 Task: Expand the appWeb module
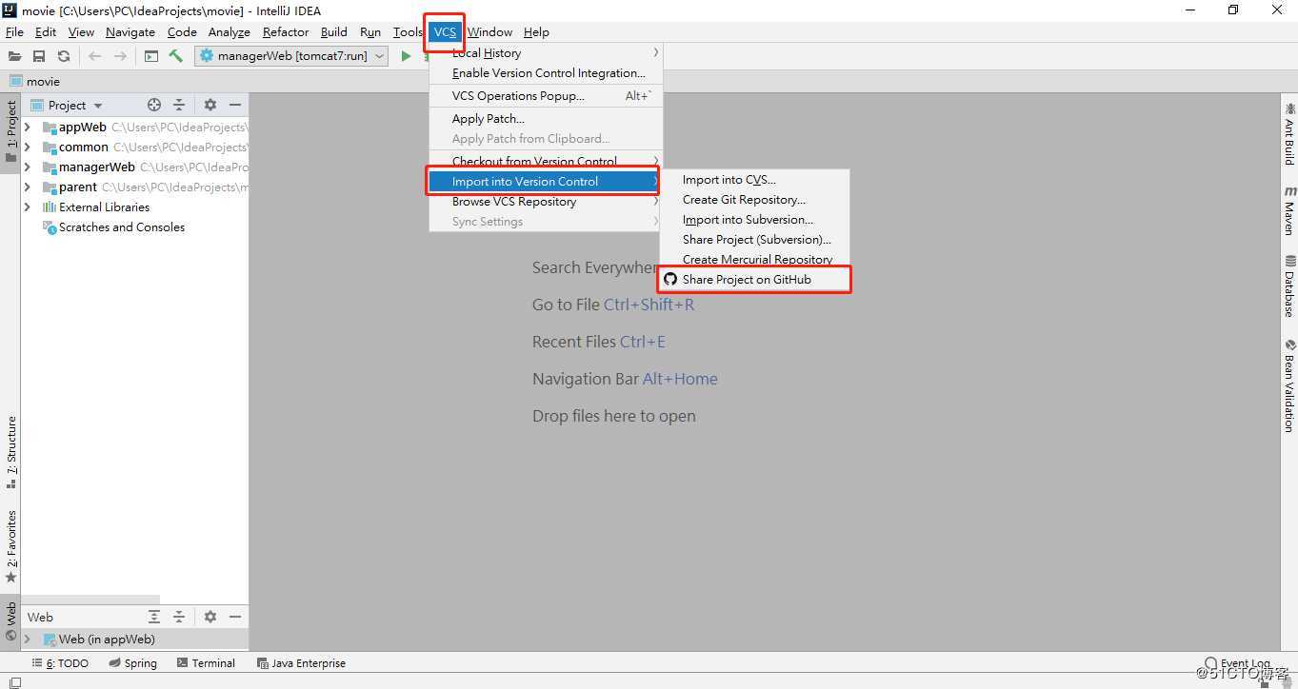coord(28,127)
